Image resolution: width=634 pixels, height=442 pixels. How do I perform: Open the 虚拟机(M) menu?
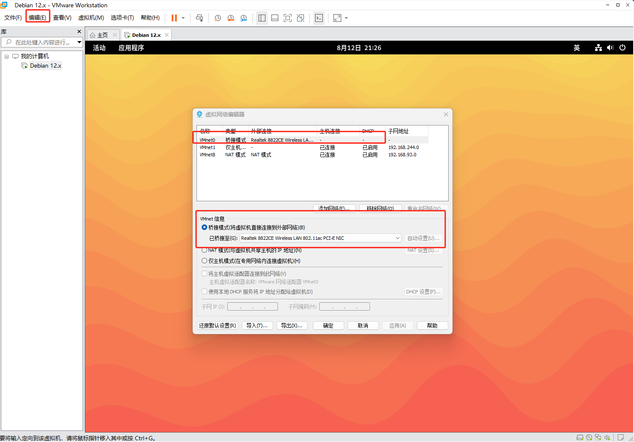(91, 18)
